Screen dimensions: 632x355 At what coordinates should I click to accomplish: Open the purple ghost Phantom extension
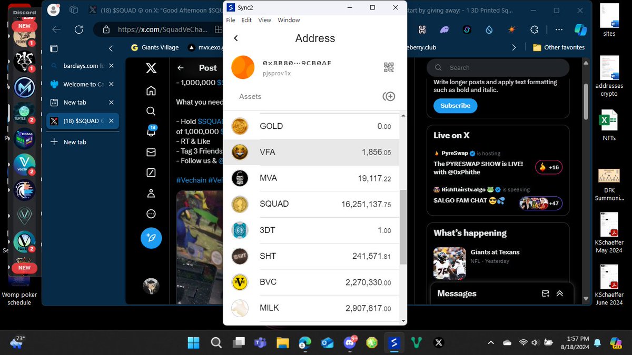click(x=445, y=30)
